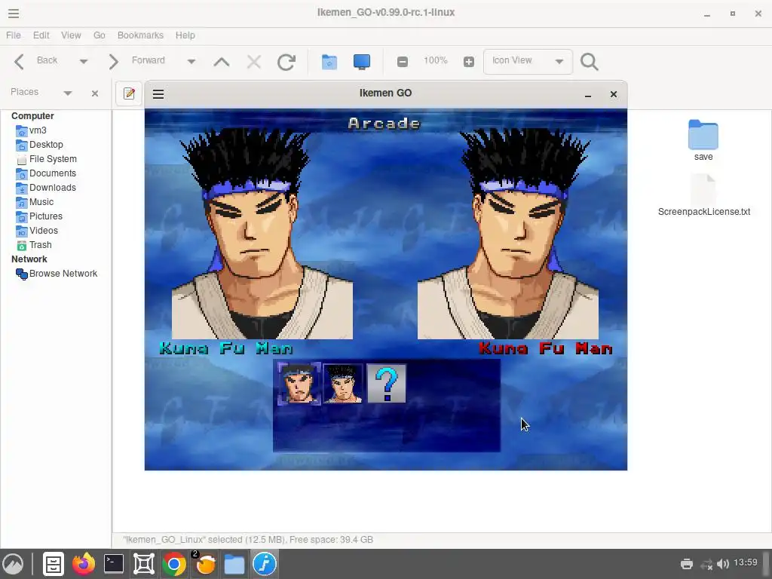Open the volume tray icon
The width and height of the screenshot is (772, 579).
(x=723, y=564)
